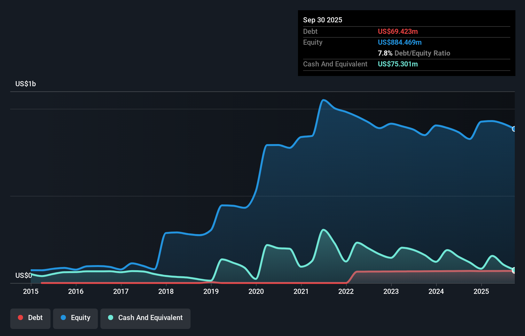Click the 7.8% Debt/Equity Ratio text
This screenshot has width=525, height=336.
point(414,53)
